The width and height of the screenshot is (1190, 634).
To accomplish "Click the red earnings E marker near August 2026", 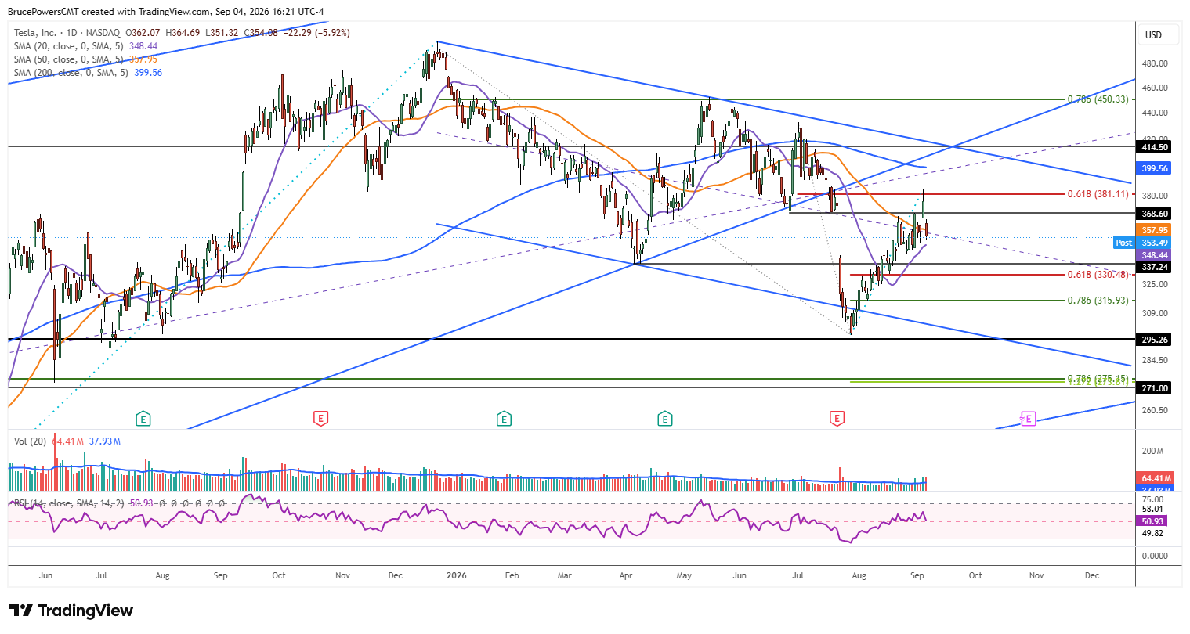I will tap(837, 419).
